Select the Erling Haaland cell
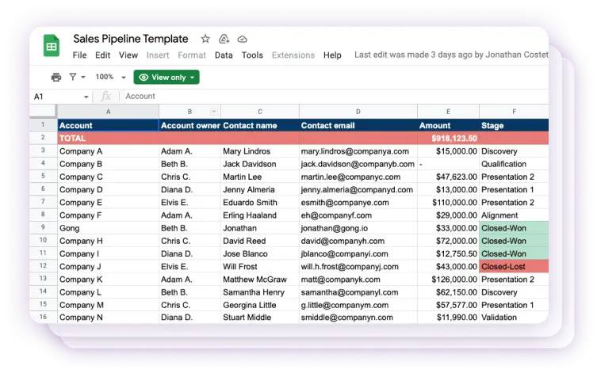 (260, 215)
